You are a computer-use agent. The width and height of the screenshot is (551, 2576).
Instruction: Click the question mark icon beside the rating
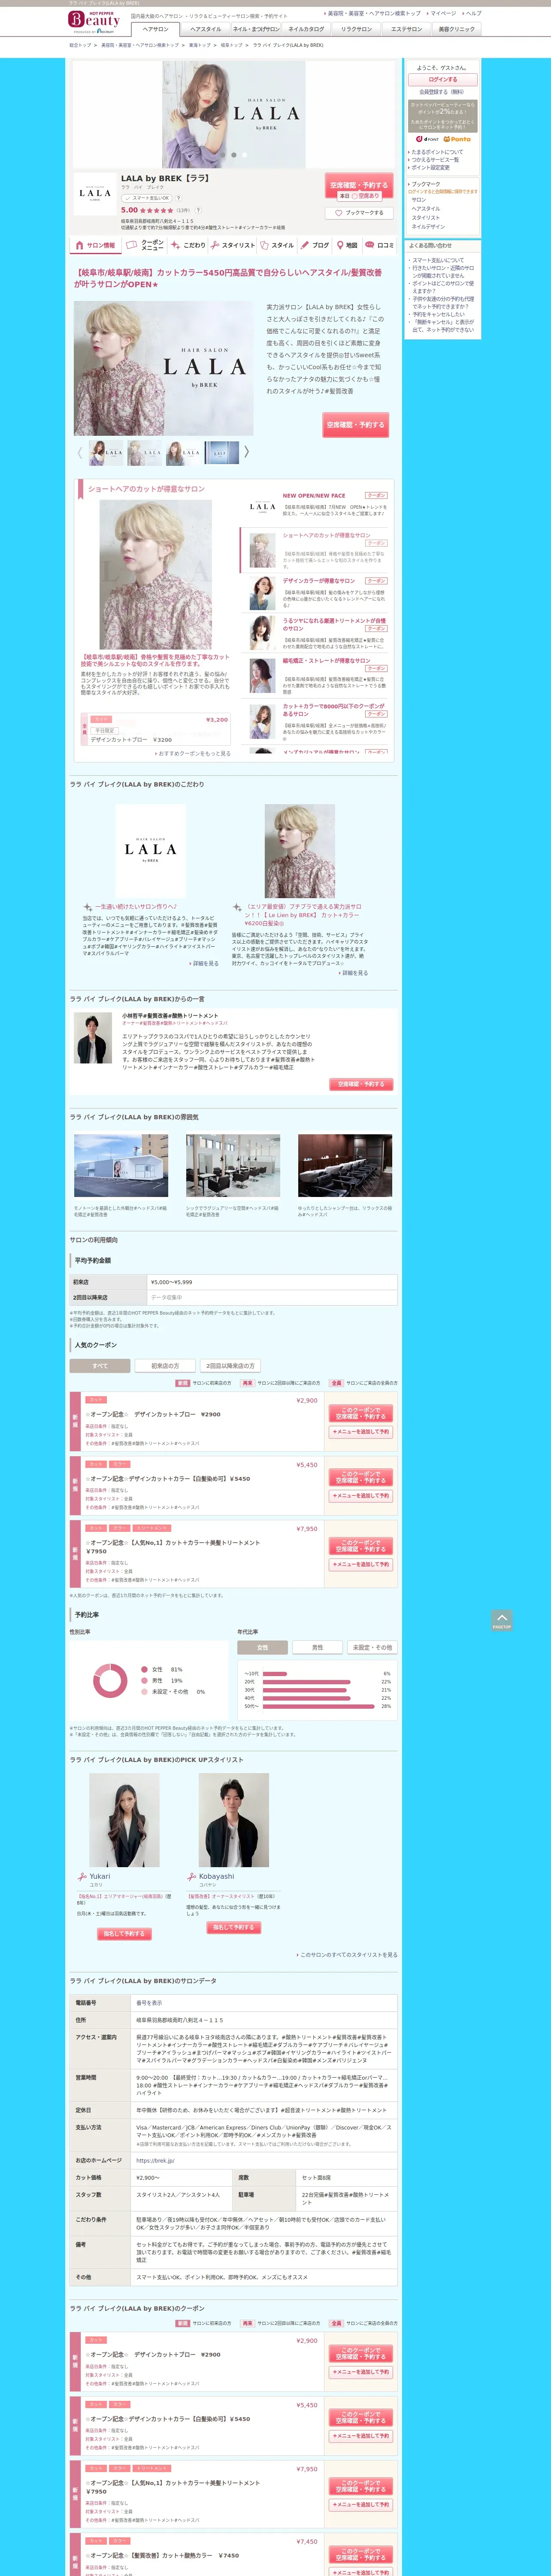pos(197,210)
